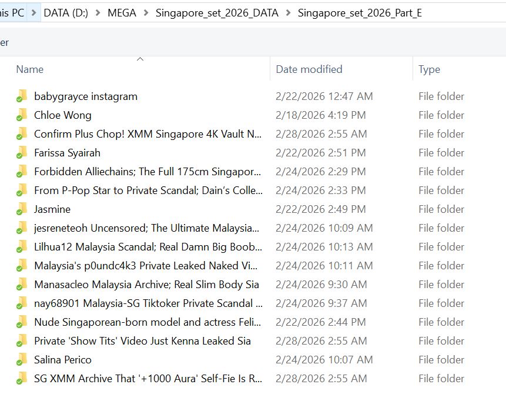The width and height of the screenshot is (506, 401).
Task: Go to Singapore_set_2026_DATA in address bar
Action: coord(217,13)
